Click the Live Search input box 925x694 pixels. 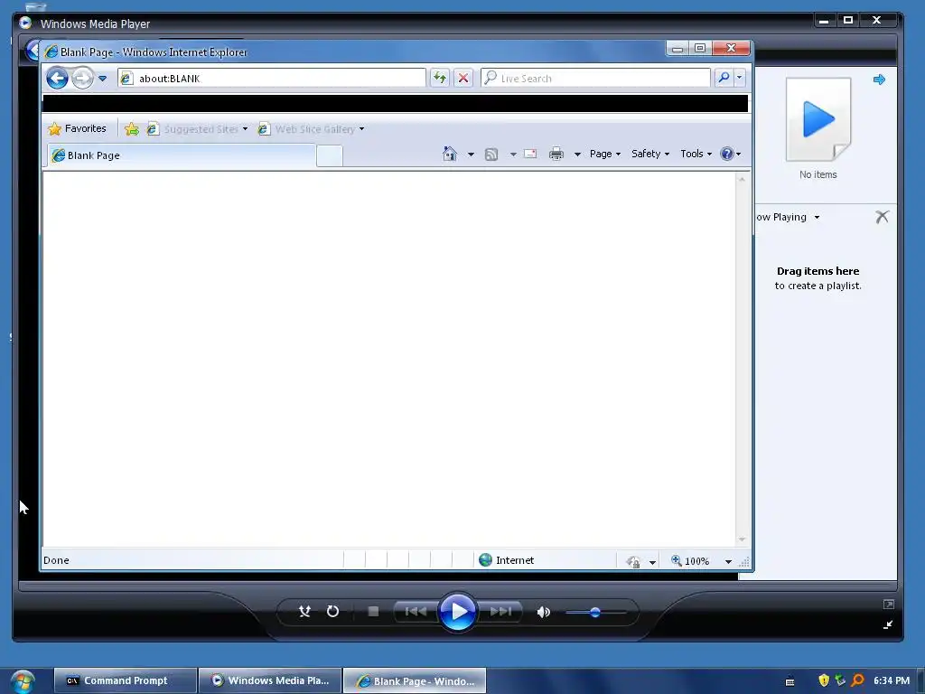(x=596, y=78)
